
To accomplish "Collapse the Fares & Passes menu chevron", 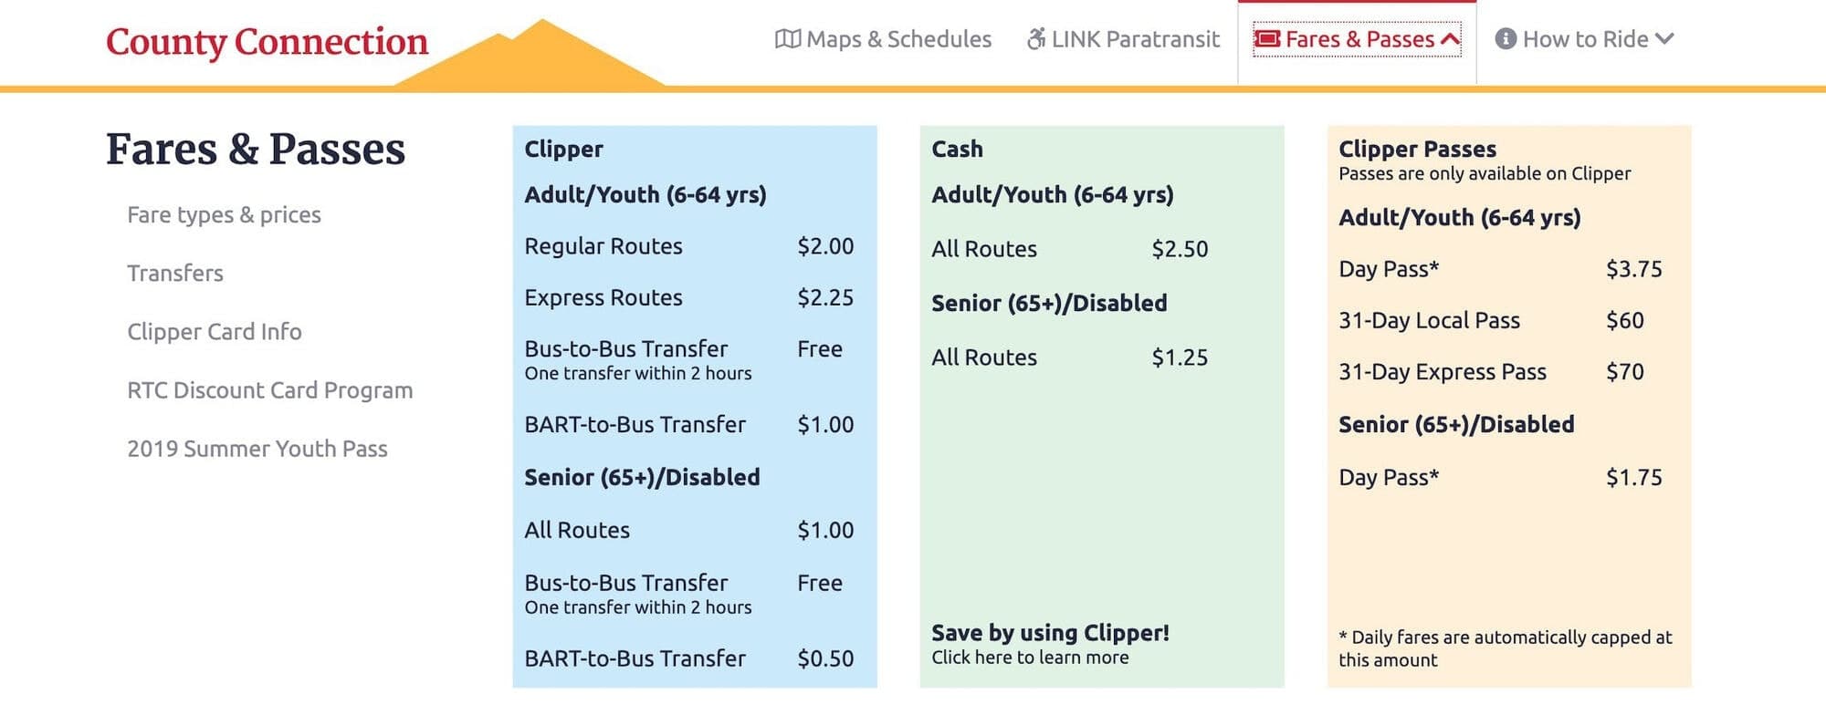I will tap(1450, 39).
